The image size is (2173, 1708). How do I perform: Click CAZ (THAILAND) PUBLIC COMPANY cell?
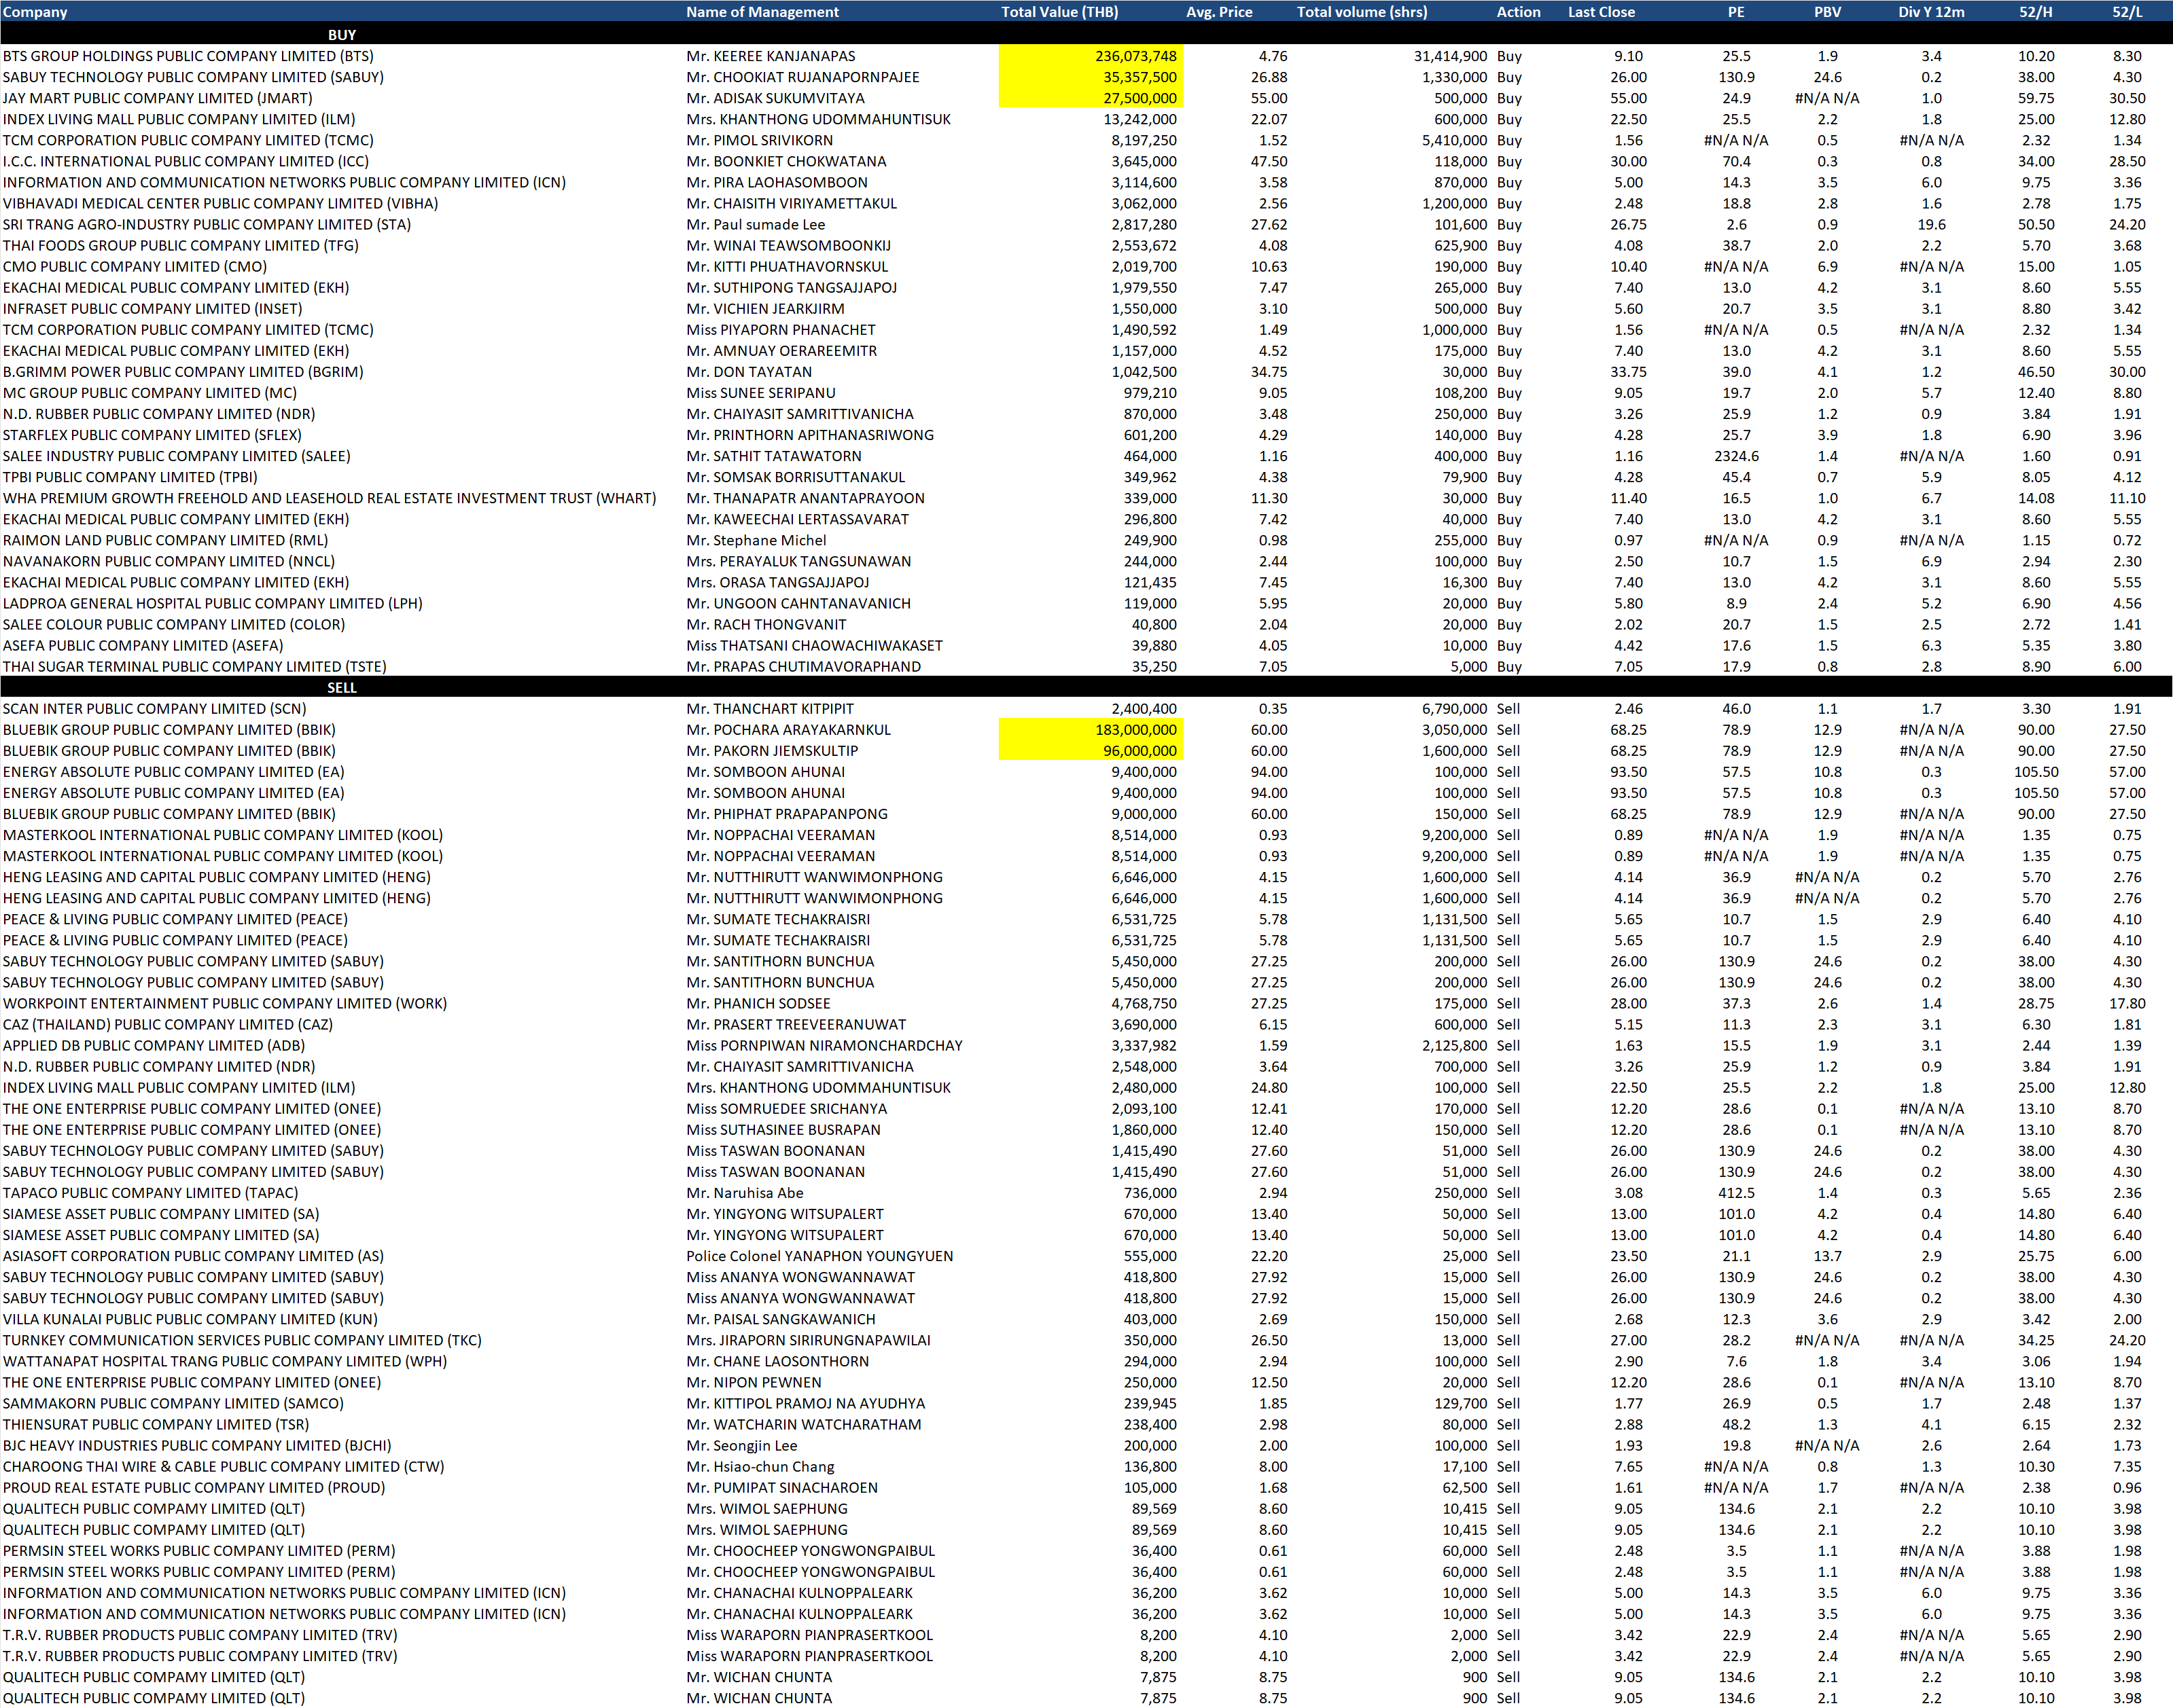pos(167,1024)
